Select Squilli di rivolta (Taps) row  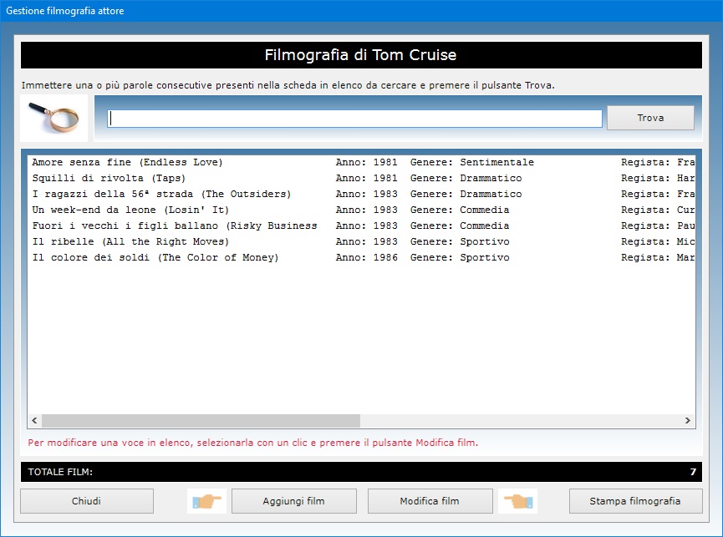coord(361,178)
